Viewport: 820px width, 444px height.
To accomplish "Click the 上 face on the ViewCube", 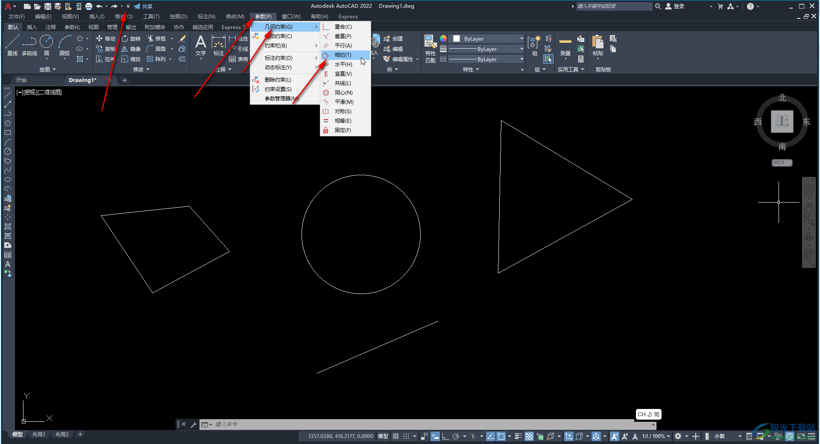I will [x=782, y=122].
